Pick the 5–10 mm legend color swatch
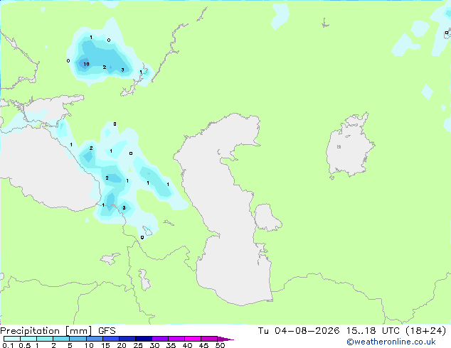Image resolution: width=451 pixels, height=348 pixels. (78, 339)
